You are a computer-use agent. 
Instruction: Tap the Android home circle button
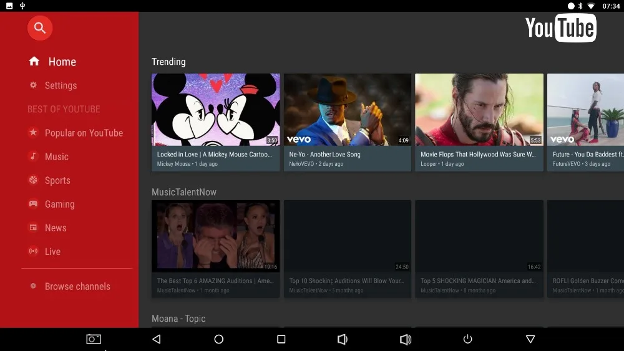point(219,339)
